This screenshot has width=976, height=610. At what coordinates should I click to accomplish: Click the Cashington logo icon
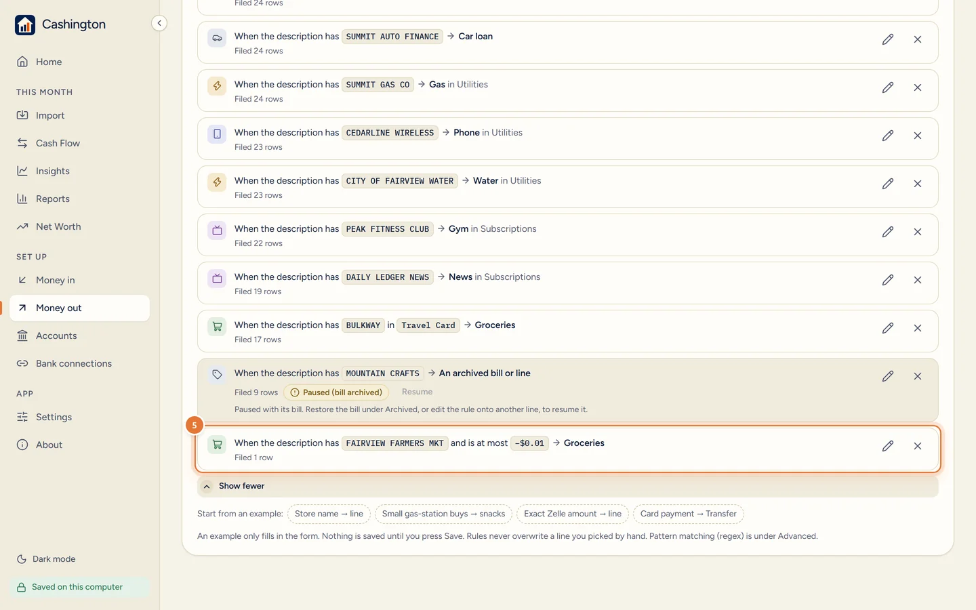pyautogui.click(x=25, y=25)
